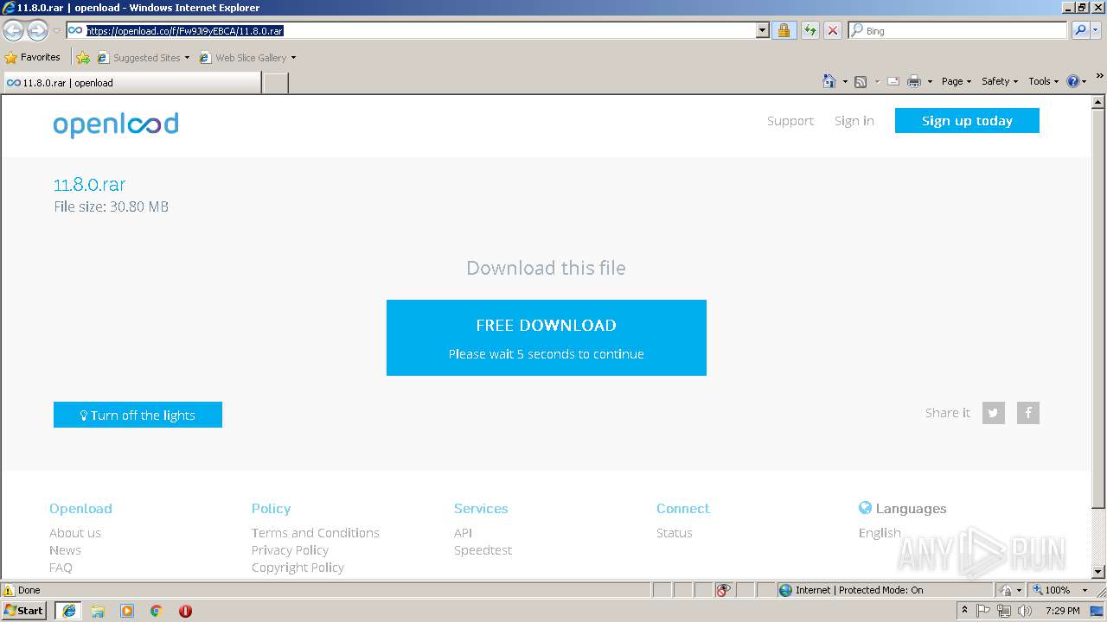Open the Safety menu
The image size is (1107, 622).
pos(1000,81)
